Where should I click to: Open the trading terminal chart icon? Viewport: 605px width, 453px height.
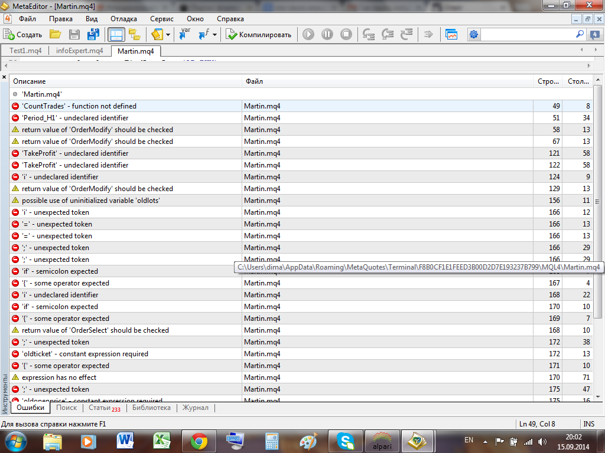451,35
